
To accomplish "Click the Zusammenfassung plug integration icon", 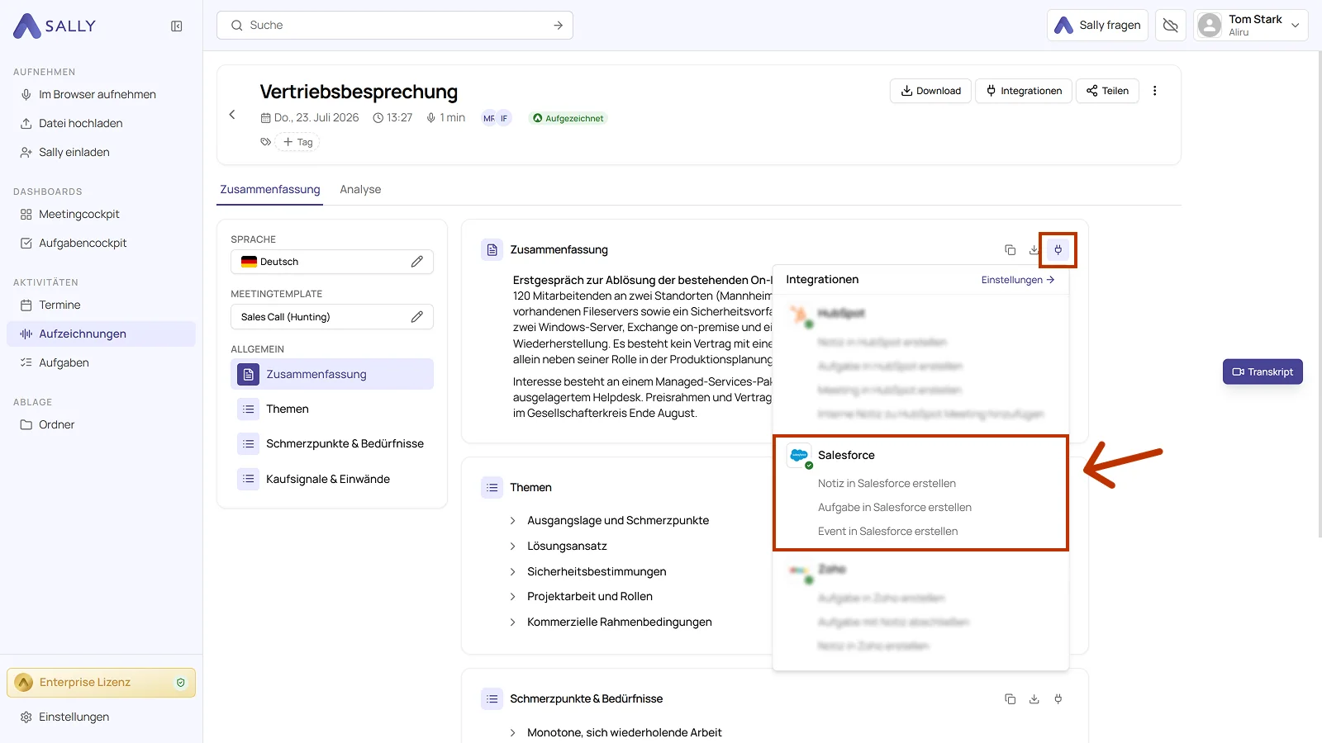I will pos(1058,250).
